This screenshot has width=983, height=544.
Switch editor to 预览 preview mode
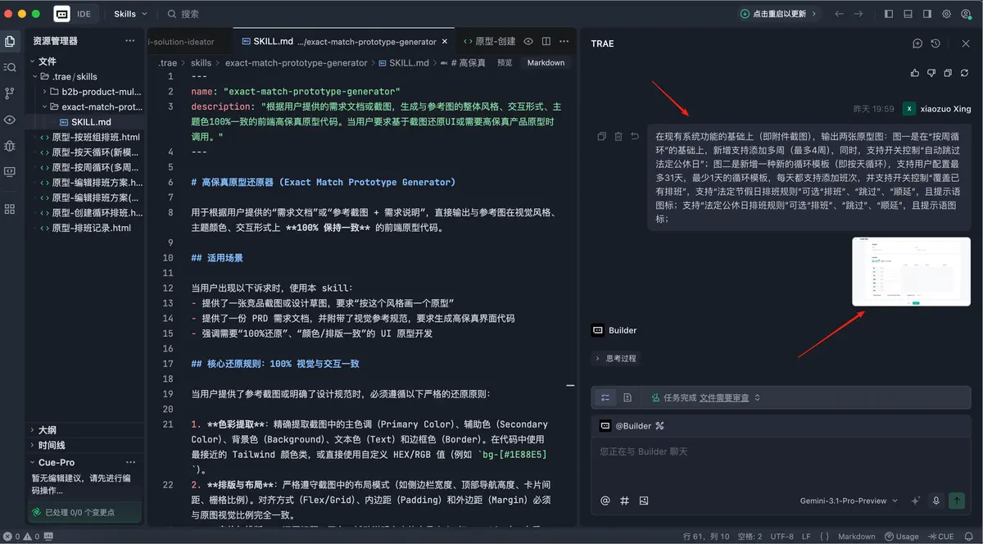505,63
